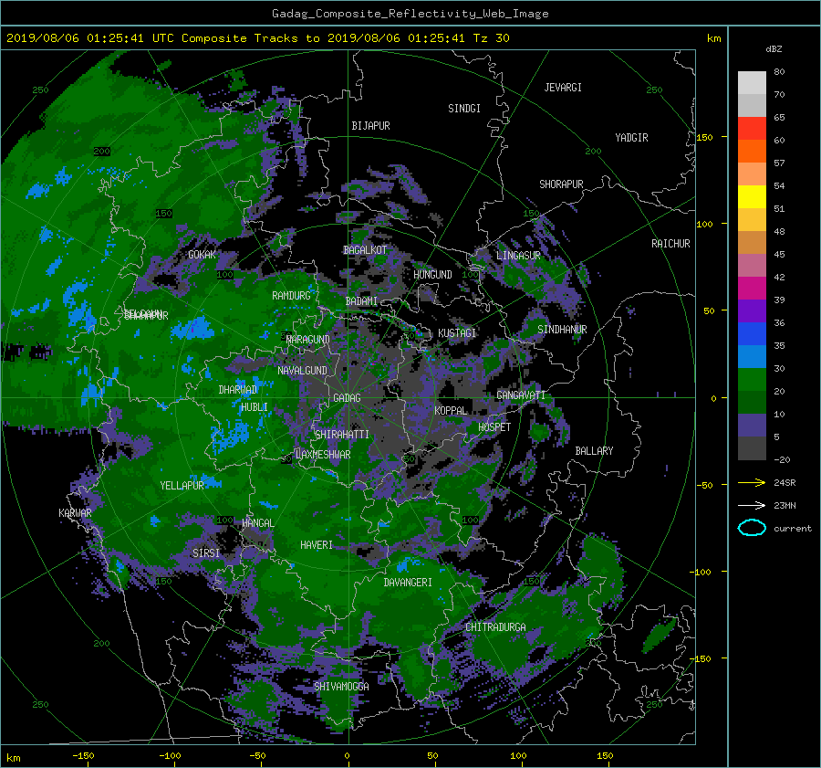
Task: Click the BAGALKOT city label
Action: pos(365,250)
